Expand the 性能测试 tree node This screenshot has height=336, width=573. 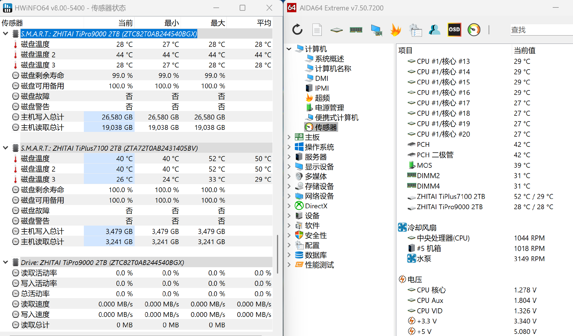[x=289, y=265]
